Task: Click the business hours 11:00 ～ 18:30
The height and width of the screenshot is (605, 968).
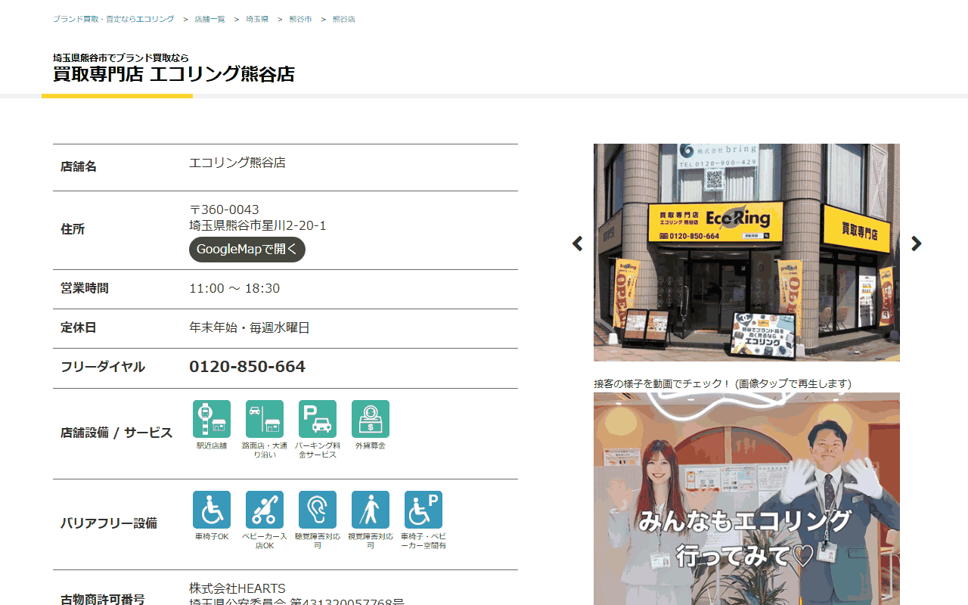Action: click(x=234, y=288)
